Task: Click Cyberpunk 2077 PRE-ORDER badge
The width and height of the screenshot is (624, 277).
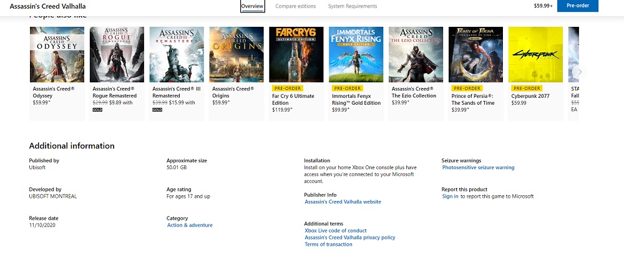Action: pos(526,89)
